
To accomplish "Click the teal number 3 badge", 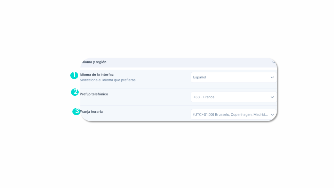I will [76, 111].
